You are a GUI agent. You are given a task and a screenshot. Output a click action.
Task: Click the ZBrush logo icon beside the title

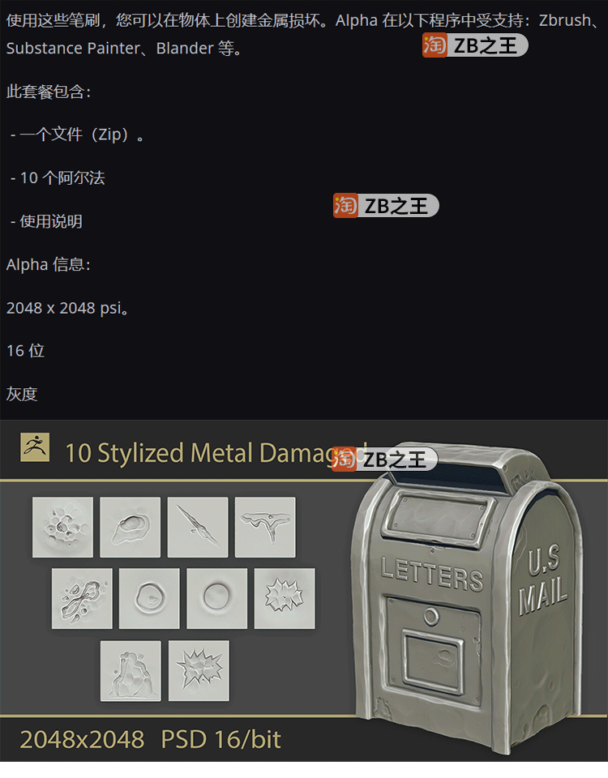(x=35, y=447)
